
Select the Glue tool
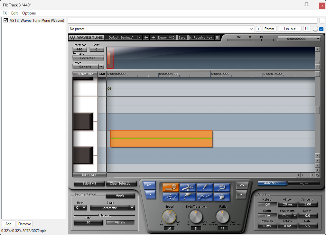tap(188, 197)
